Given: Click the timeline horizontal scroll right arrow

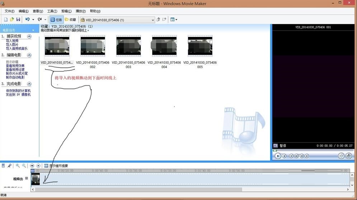Looking at the screenshot, I should (348, 189).
